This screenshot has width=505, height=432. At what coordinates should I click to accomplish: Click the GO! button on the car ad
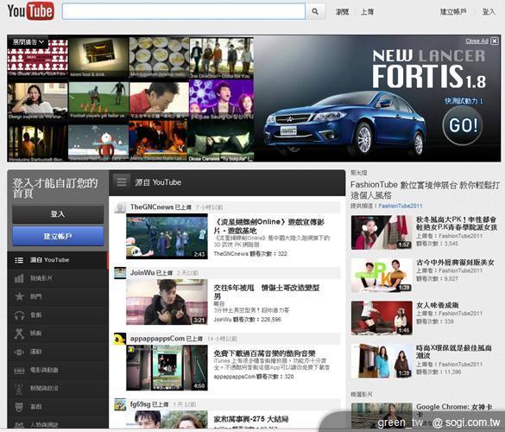pyautogui.click(x=462, y=125)
